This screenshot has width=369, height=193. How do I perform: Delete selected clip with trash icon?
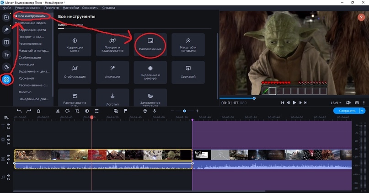click(38, 111)
